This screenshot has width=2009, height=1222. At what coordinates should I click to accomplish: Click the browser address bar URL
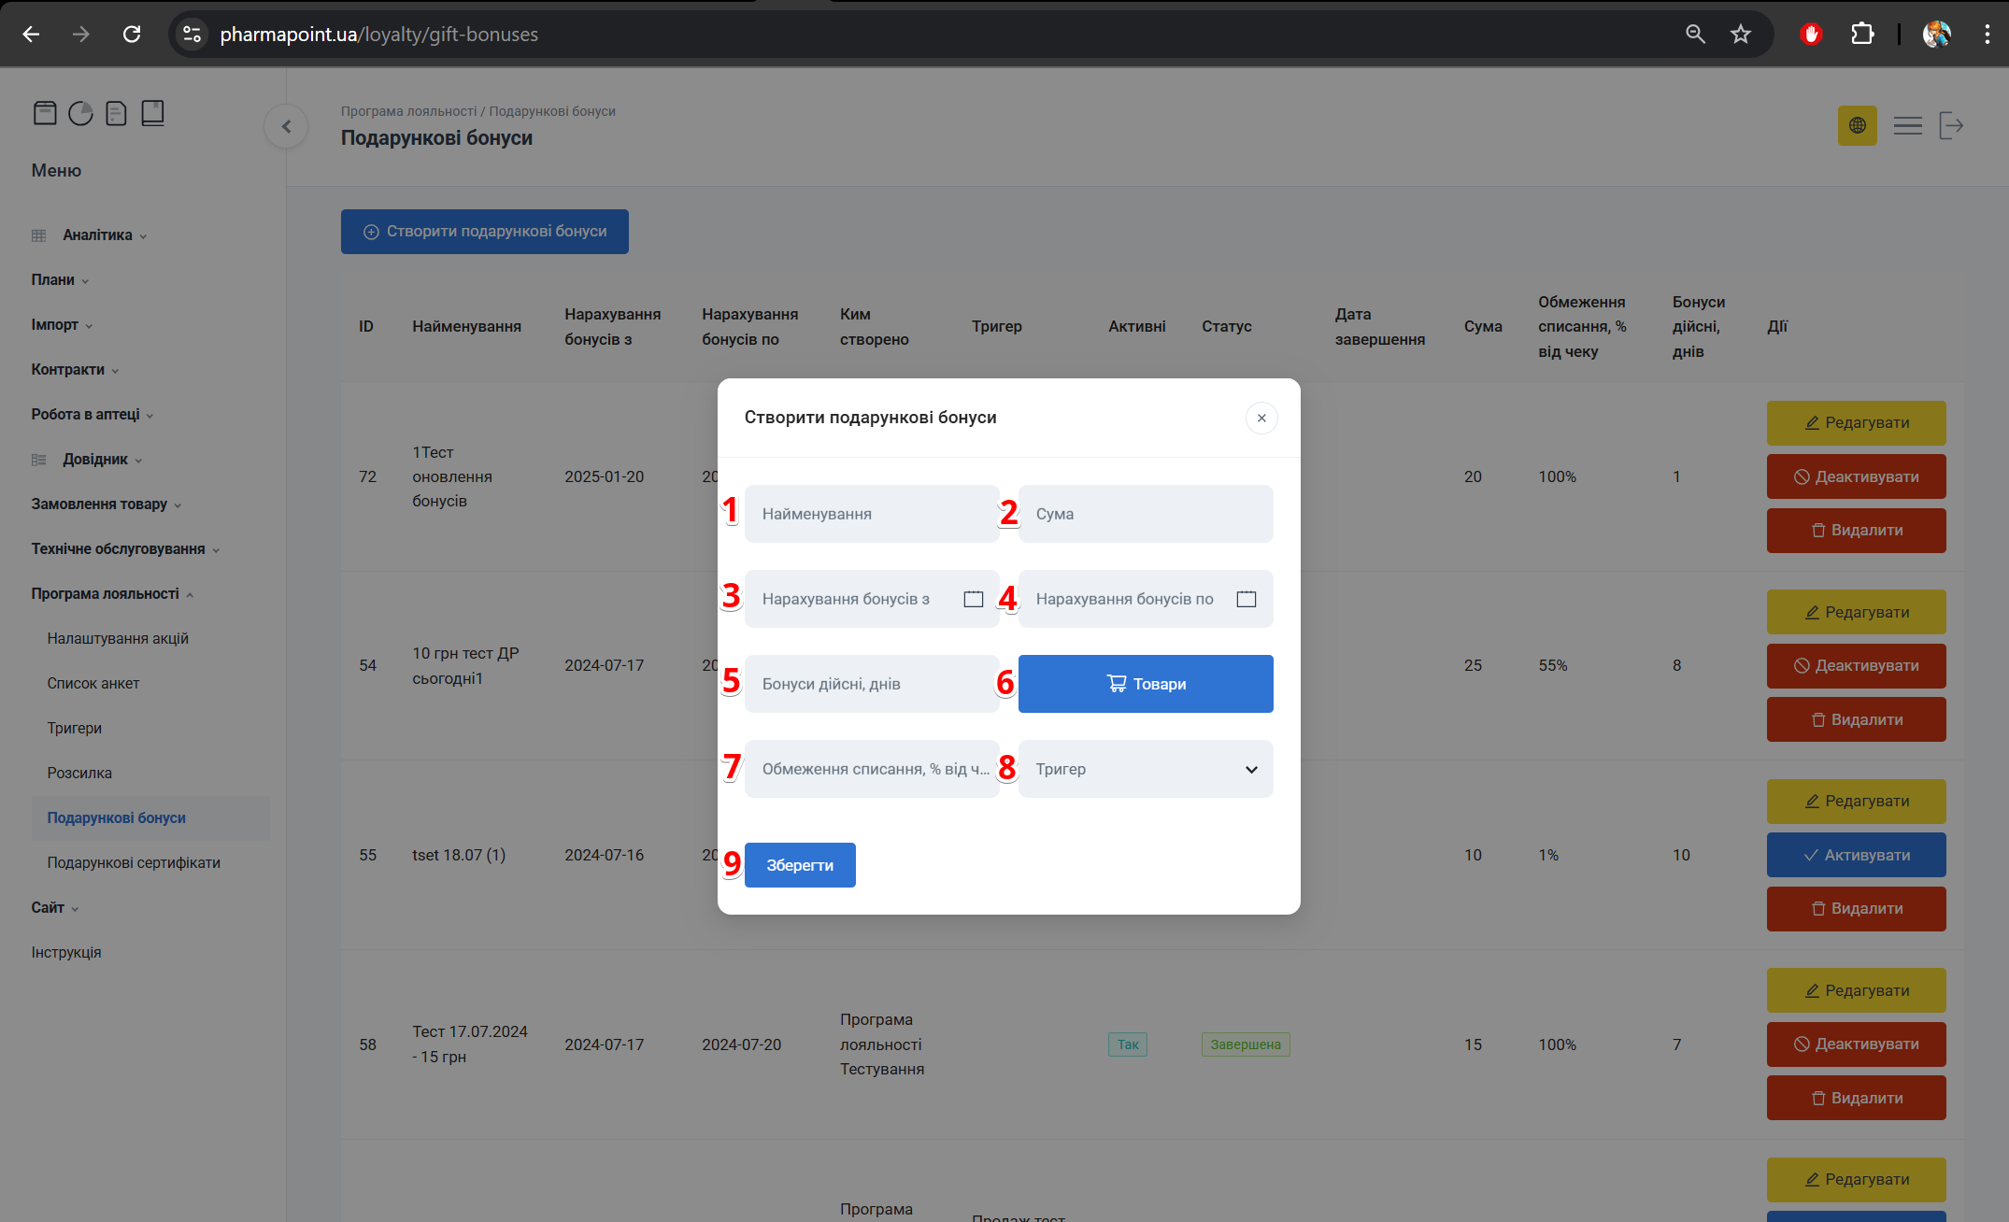coord(378,35)
